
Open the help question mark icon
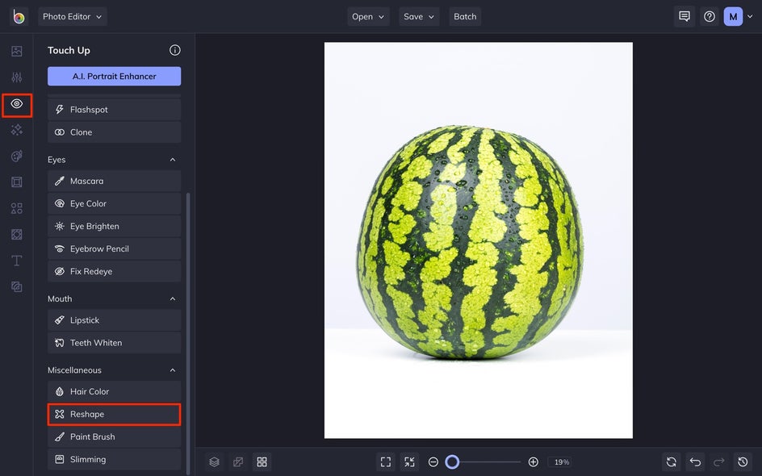pyautogui.click(x=710, y=16)
